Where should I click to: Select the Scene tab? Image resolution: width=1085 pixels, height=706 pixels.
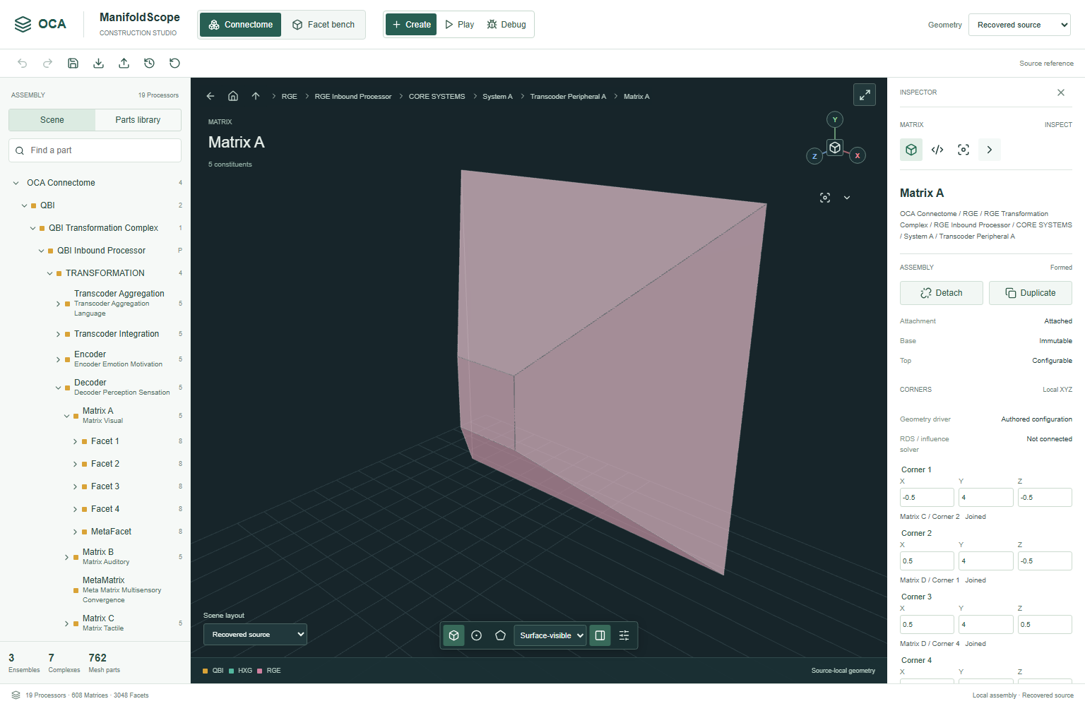(x=52, y=120)
